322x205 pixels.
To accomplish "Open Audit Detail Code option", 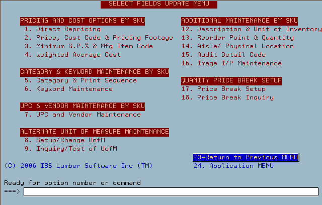I will [x=223, y=55].
